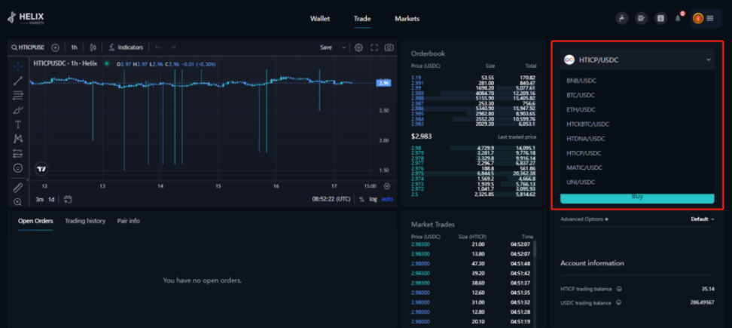This screenshot has width=732, height=328.
Task: Open the notifications bell
Action: (679, 18)
